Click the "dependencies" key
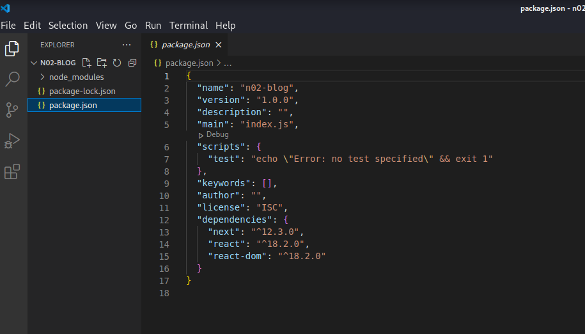The height and width of the screenshot is (334, 585). 235,219
